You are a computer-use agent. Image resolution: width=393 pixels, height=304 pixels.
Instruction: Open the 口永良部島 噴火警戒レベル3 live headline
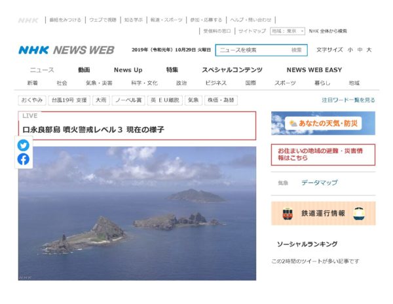(x=93, y=130)
